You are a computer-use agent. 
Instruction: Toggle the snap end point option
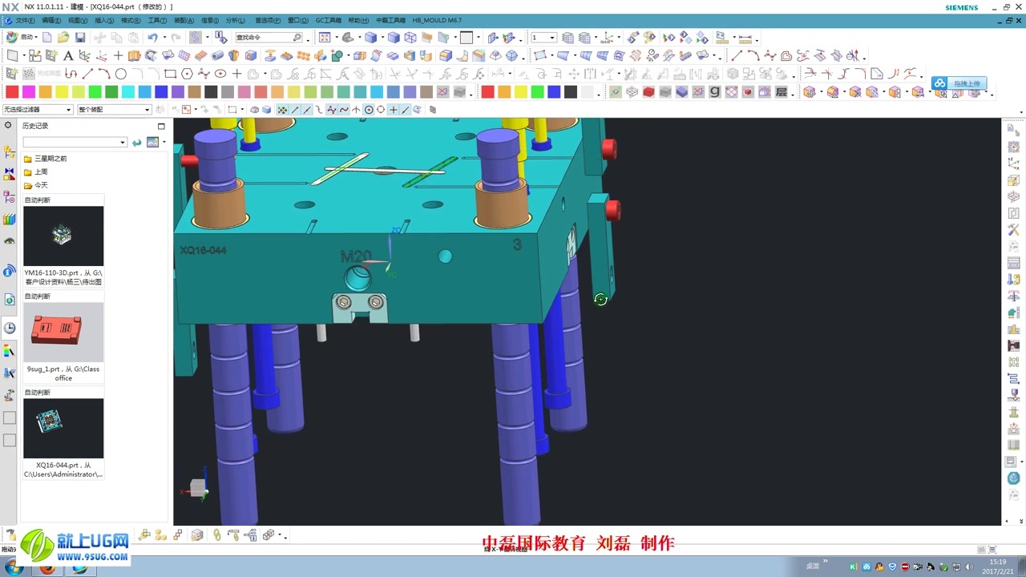point(294,110)
